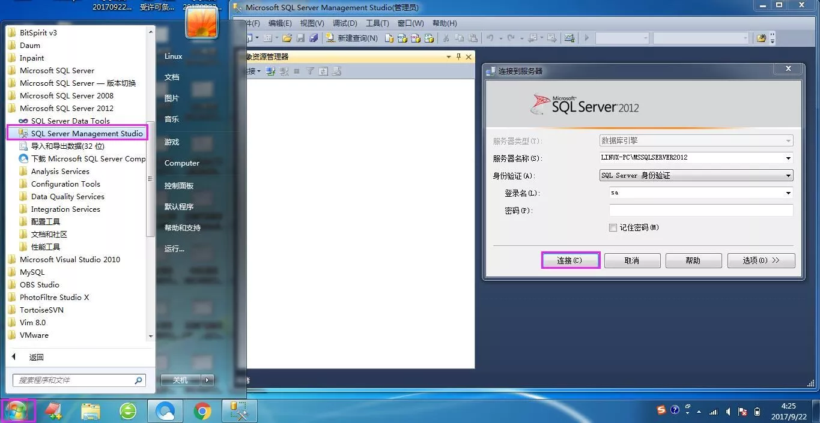Toggle the 记住密码(M) remember password checkbox
Image resolution: width=820 pixels, height=423 pixels.
point(613,228)
